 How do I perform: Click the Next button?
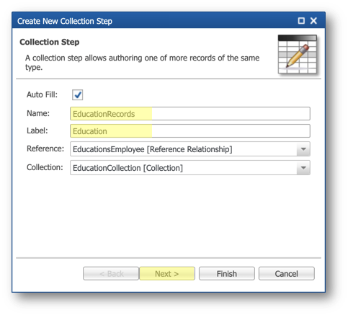(x=167, y=273)
